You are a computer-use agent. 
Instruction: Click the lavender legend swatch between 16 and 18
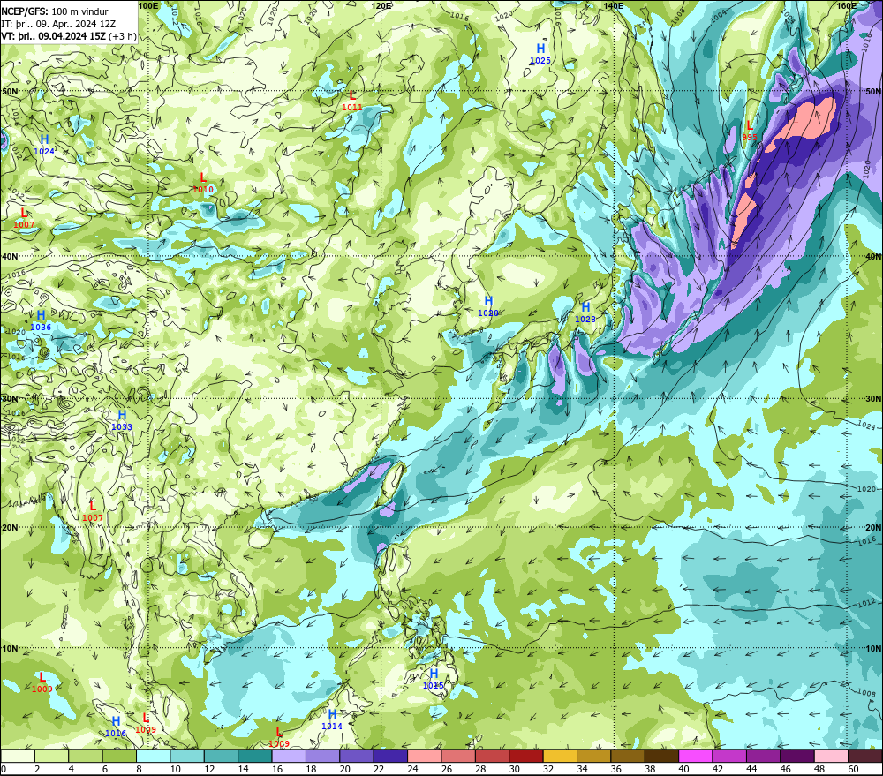click(289, 756)
